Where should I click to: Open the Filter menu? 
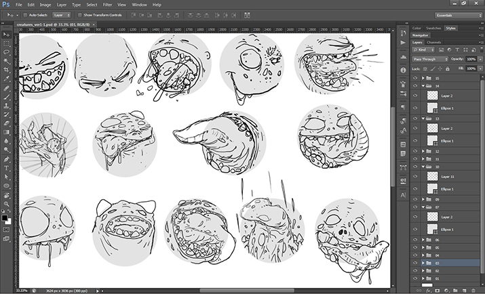tap(107, 4)
